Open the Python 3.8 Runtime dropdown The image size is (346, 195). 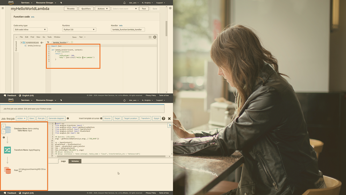point(79,30)
